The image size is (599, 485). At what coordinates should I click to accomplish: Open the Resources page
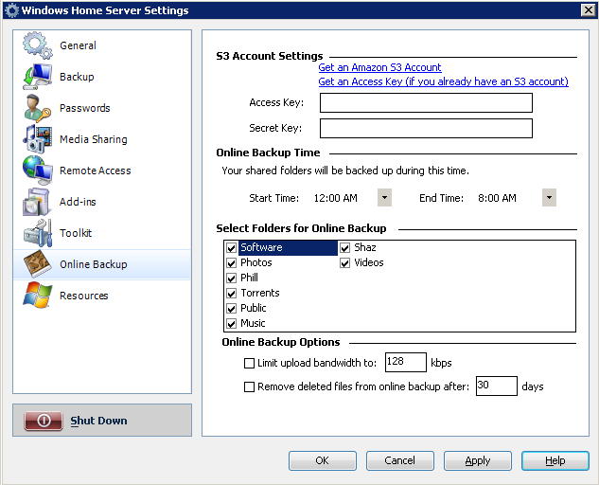pyautogui.click(x=101, y=296)
